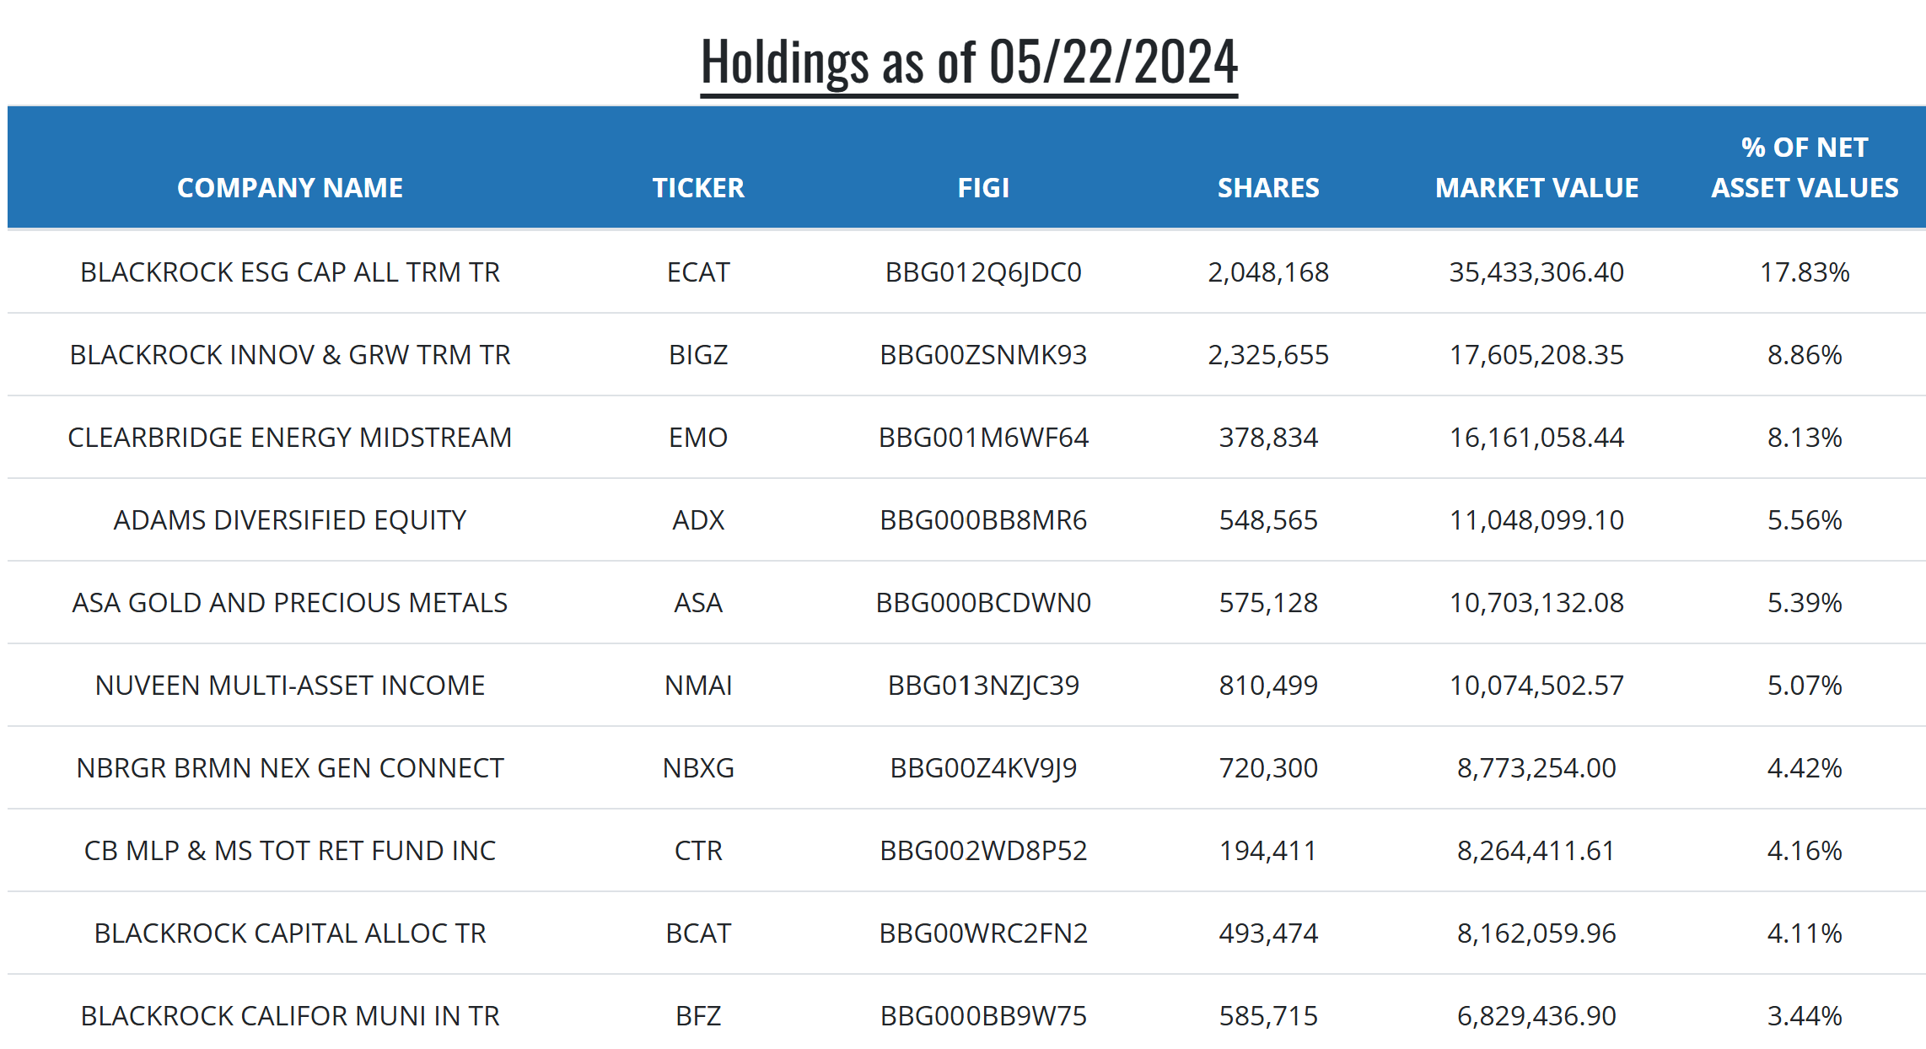
Task: Select the BIGZ ticker cell
Action: pyautogui.click(x=698, y=355)
